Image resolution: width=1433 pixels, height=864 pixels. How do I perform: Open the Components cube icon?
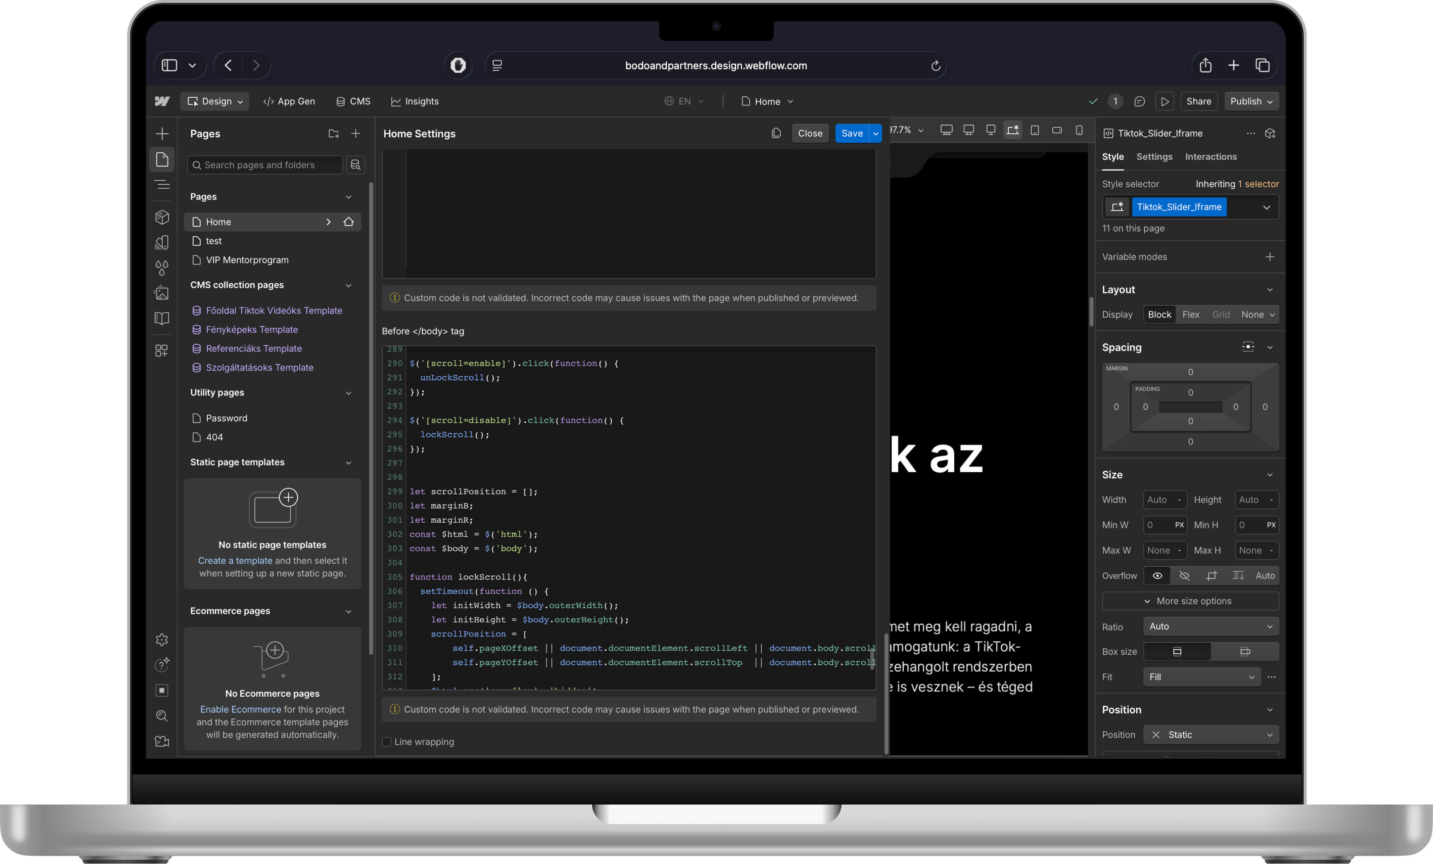(x=162, y=217)
